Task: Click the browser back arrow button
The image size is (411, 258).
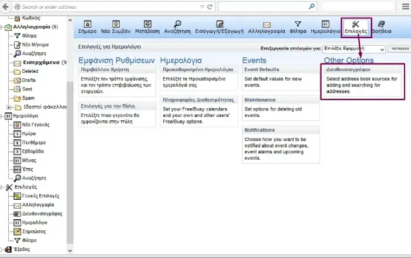Action: (x=6, y=7)
